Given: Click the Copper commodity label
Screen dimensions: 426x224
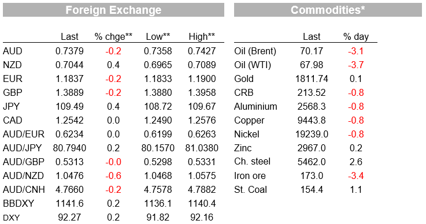Looking at the screenshot, I should pos(249,120).
